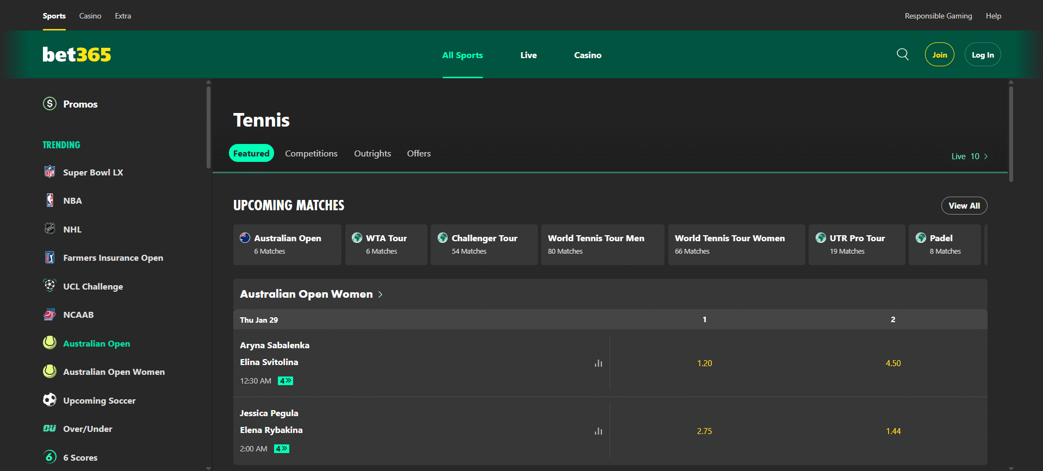1043x471 pixels.
Task: Open Super Bowl LX in trending
Action: [x=93, y=172]
